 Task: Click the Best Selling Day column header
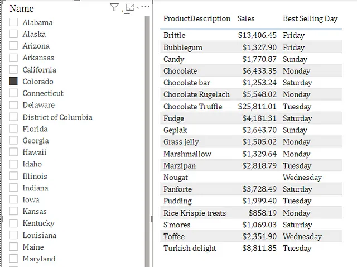pyautogui.click(x=310, y=19)
